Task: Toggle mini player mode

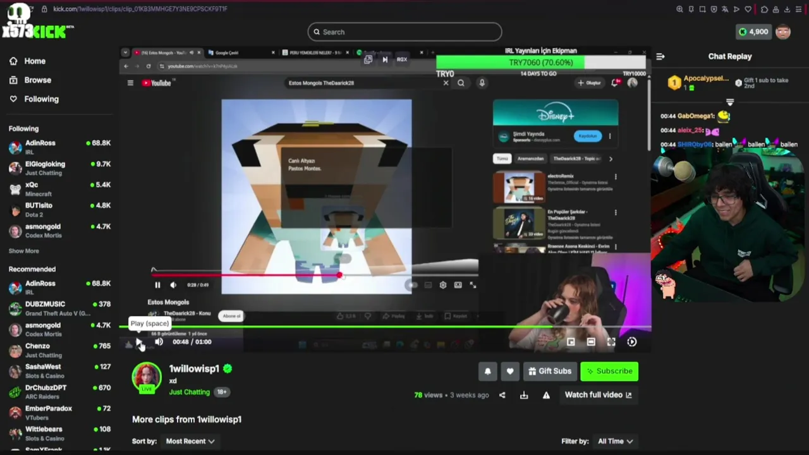Action: 571,342
